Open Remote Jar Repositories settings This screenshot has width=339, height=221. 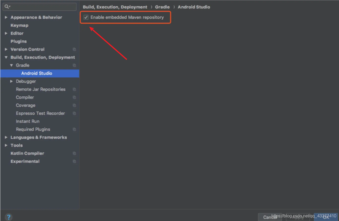(x=40, y=89)
